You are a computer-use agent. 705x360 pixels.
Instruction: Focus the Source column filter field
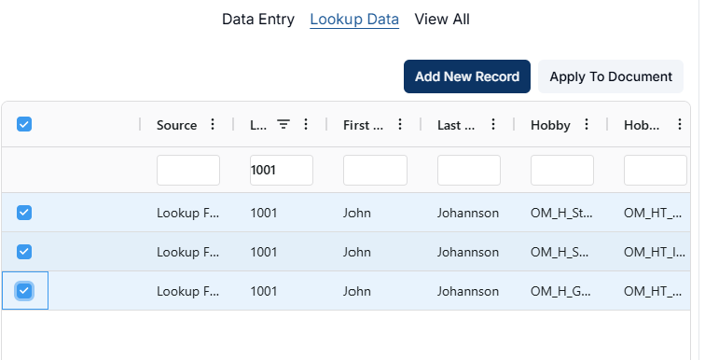(188, 171)
